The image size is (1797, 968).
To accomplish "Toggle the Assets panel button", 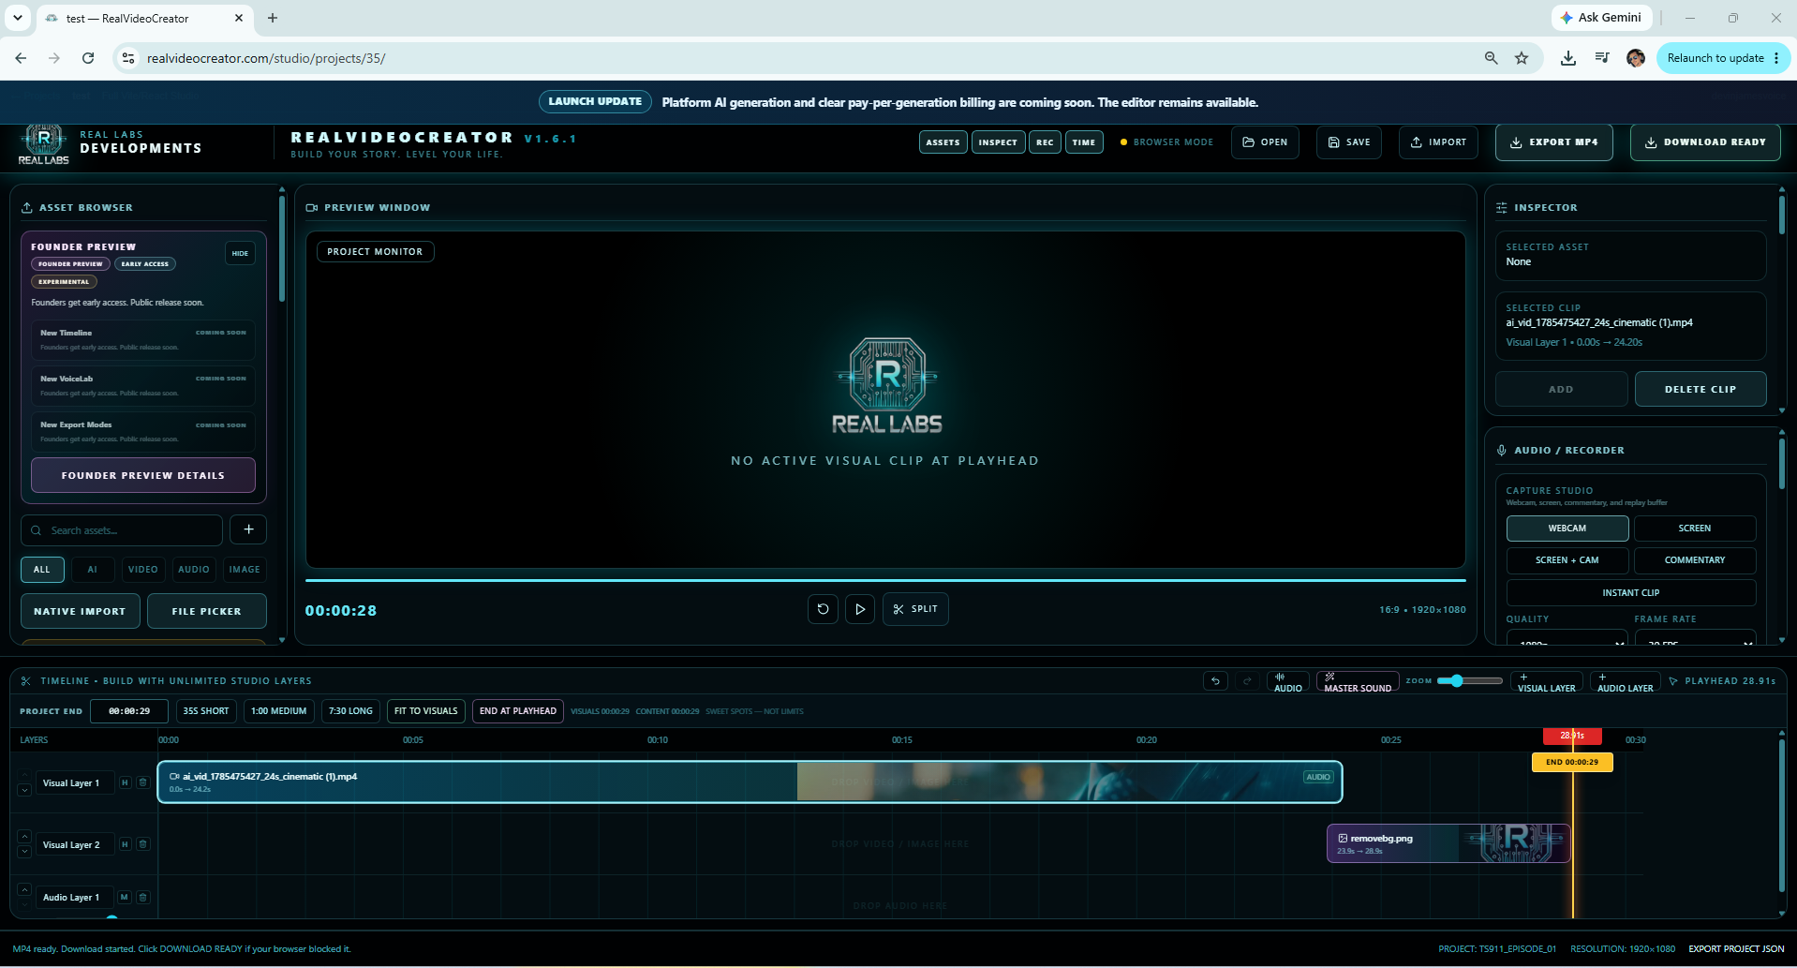I will [943, 142].
